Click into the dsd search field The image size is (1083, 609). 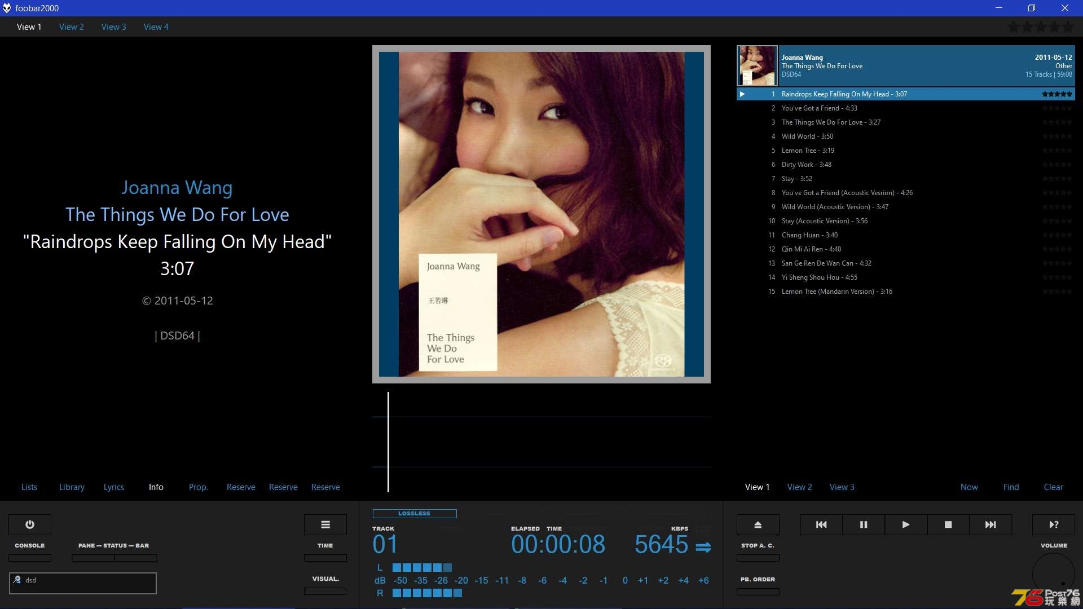(x=83, y=583)
